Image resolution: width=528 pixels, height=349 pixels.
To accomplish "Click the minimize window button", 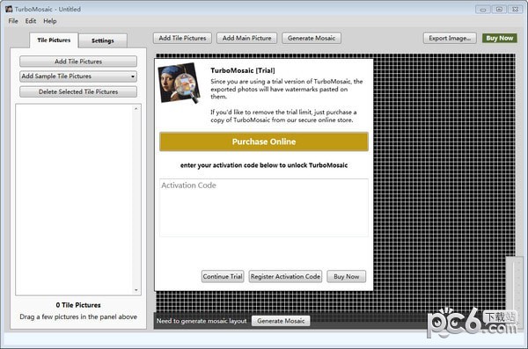I will click(483, 10).
